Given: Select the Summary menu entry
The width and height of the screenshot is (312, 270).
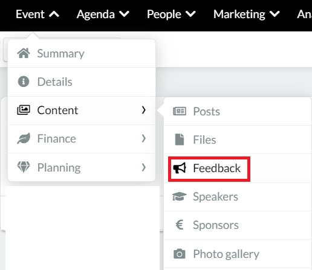Looking at the screenshot, I should click(x=82, y=53).
